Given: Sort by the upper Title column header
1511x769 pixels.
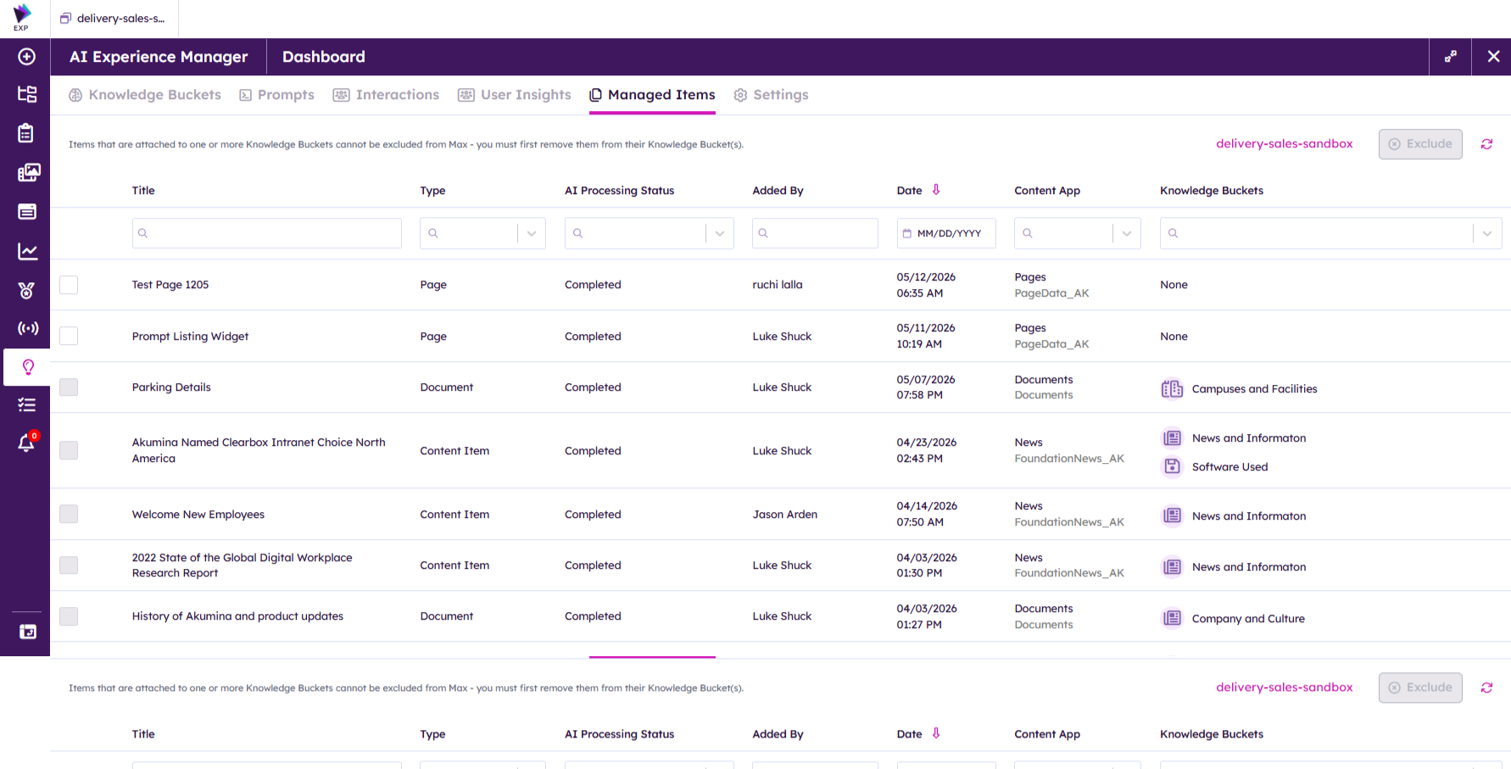Looking at the screenshot, I should (x=143, y=191).
